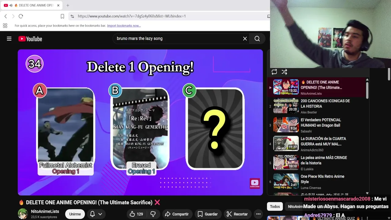The image size is (391, 220).
Task: Reload the page with the refresh icon
Action: (x=21, y=16)
